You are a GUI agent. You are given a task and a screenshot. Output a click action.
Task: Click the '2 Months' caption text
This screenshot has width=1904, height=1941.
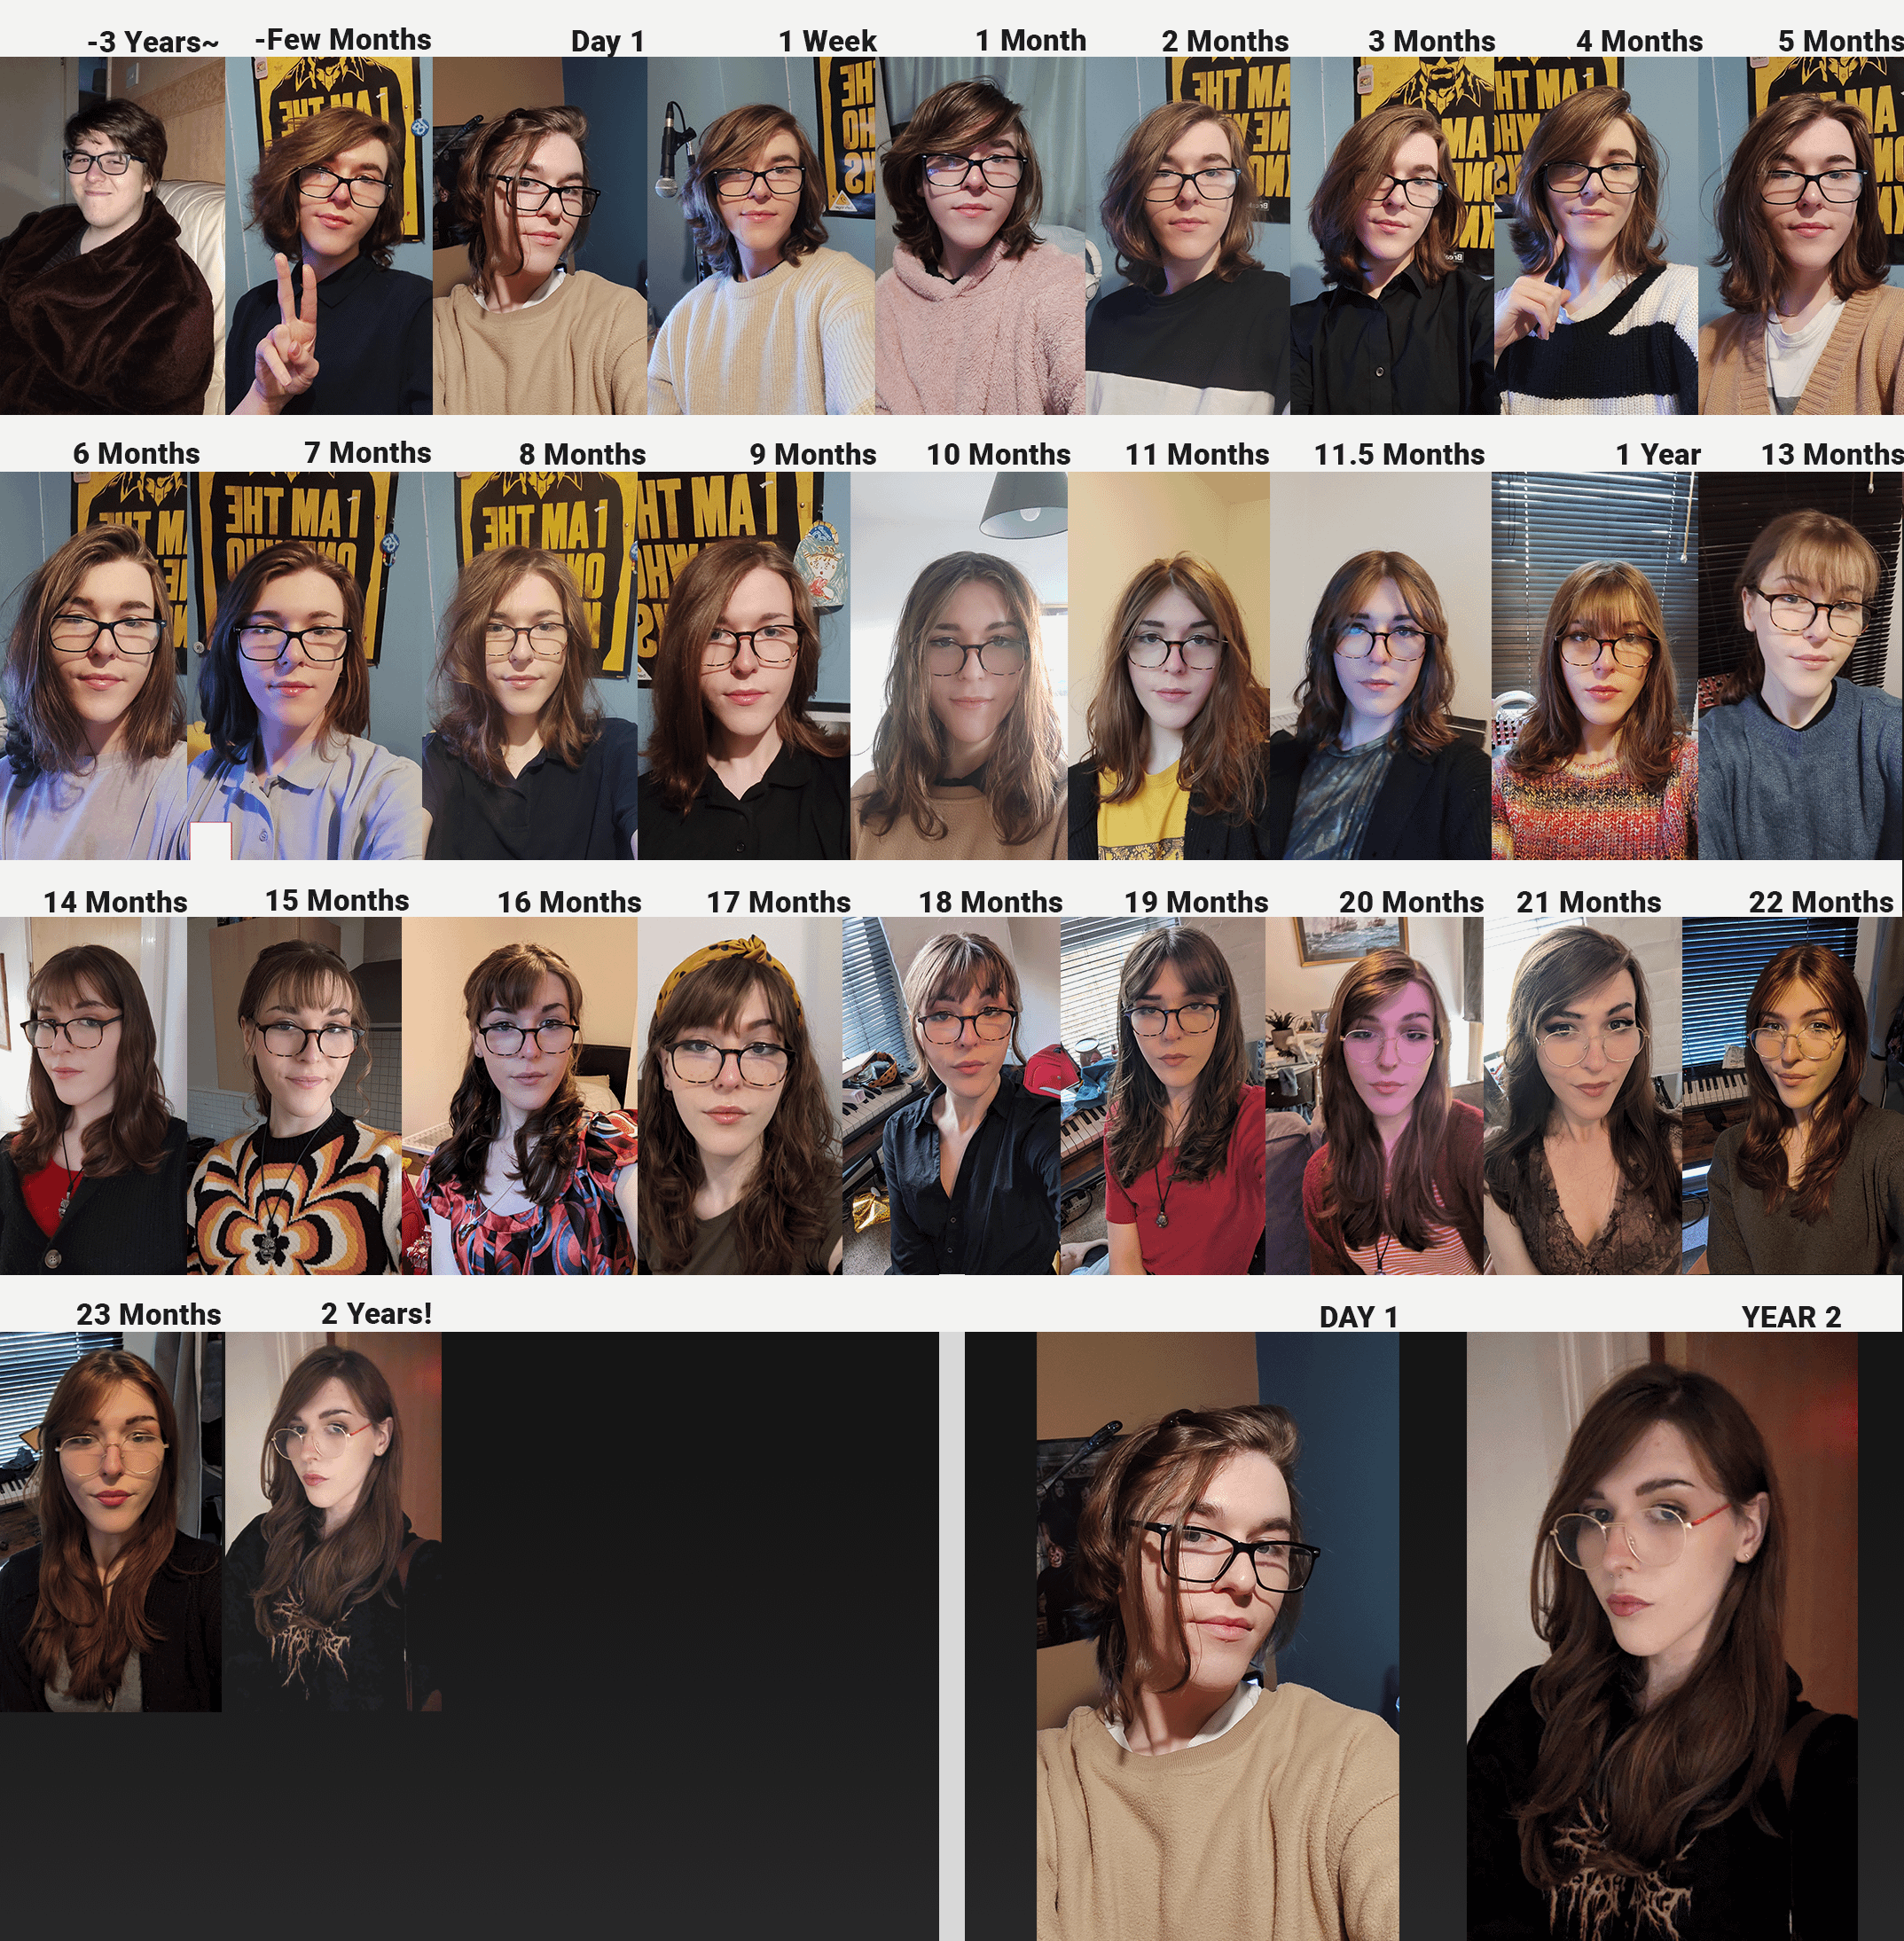(1225, 41)
